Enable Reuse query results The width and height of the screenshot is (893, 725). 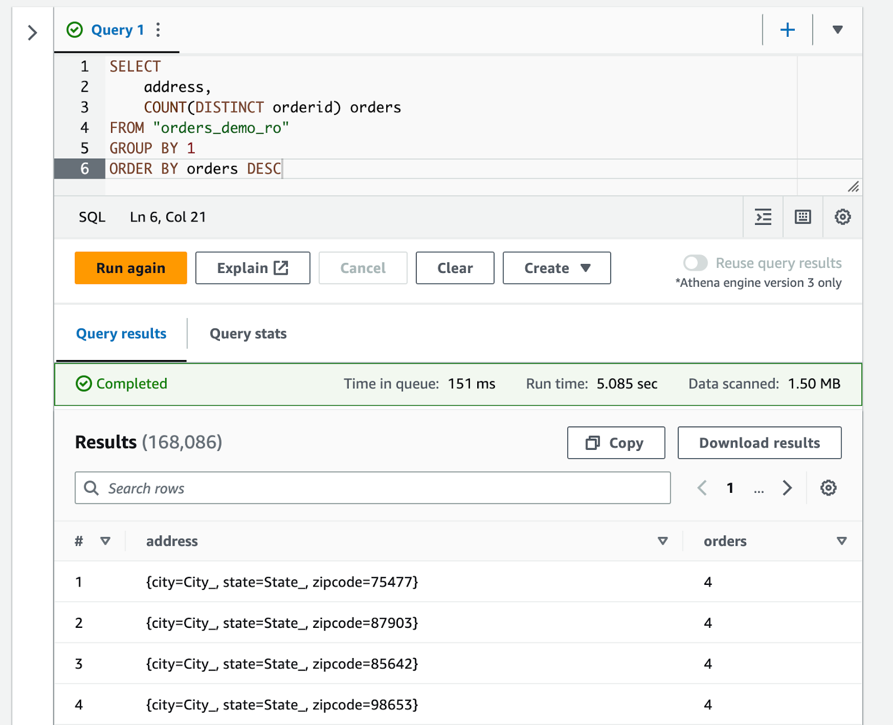tap(695, 262)
